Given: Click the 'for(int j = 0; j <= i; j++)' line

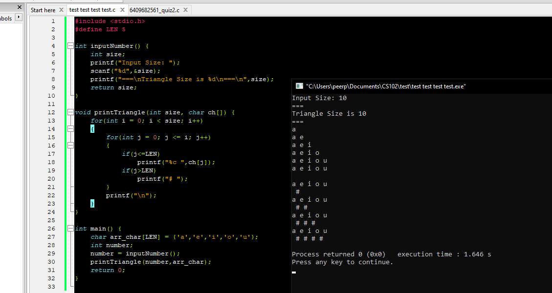Looking at the screenshot, I should [x=158, y=138].
